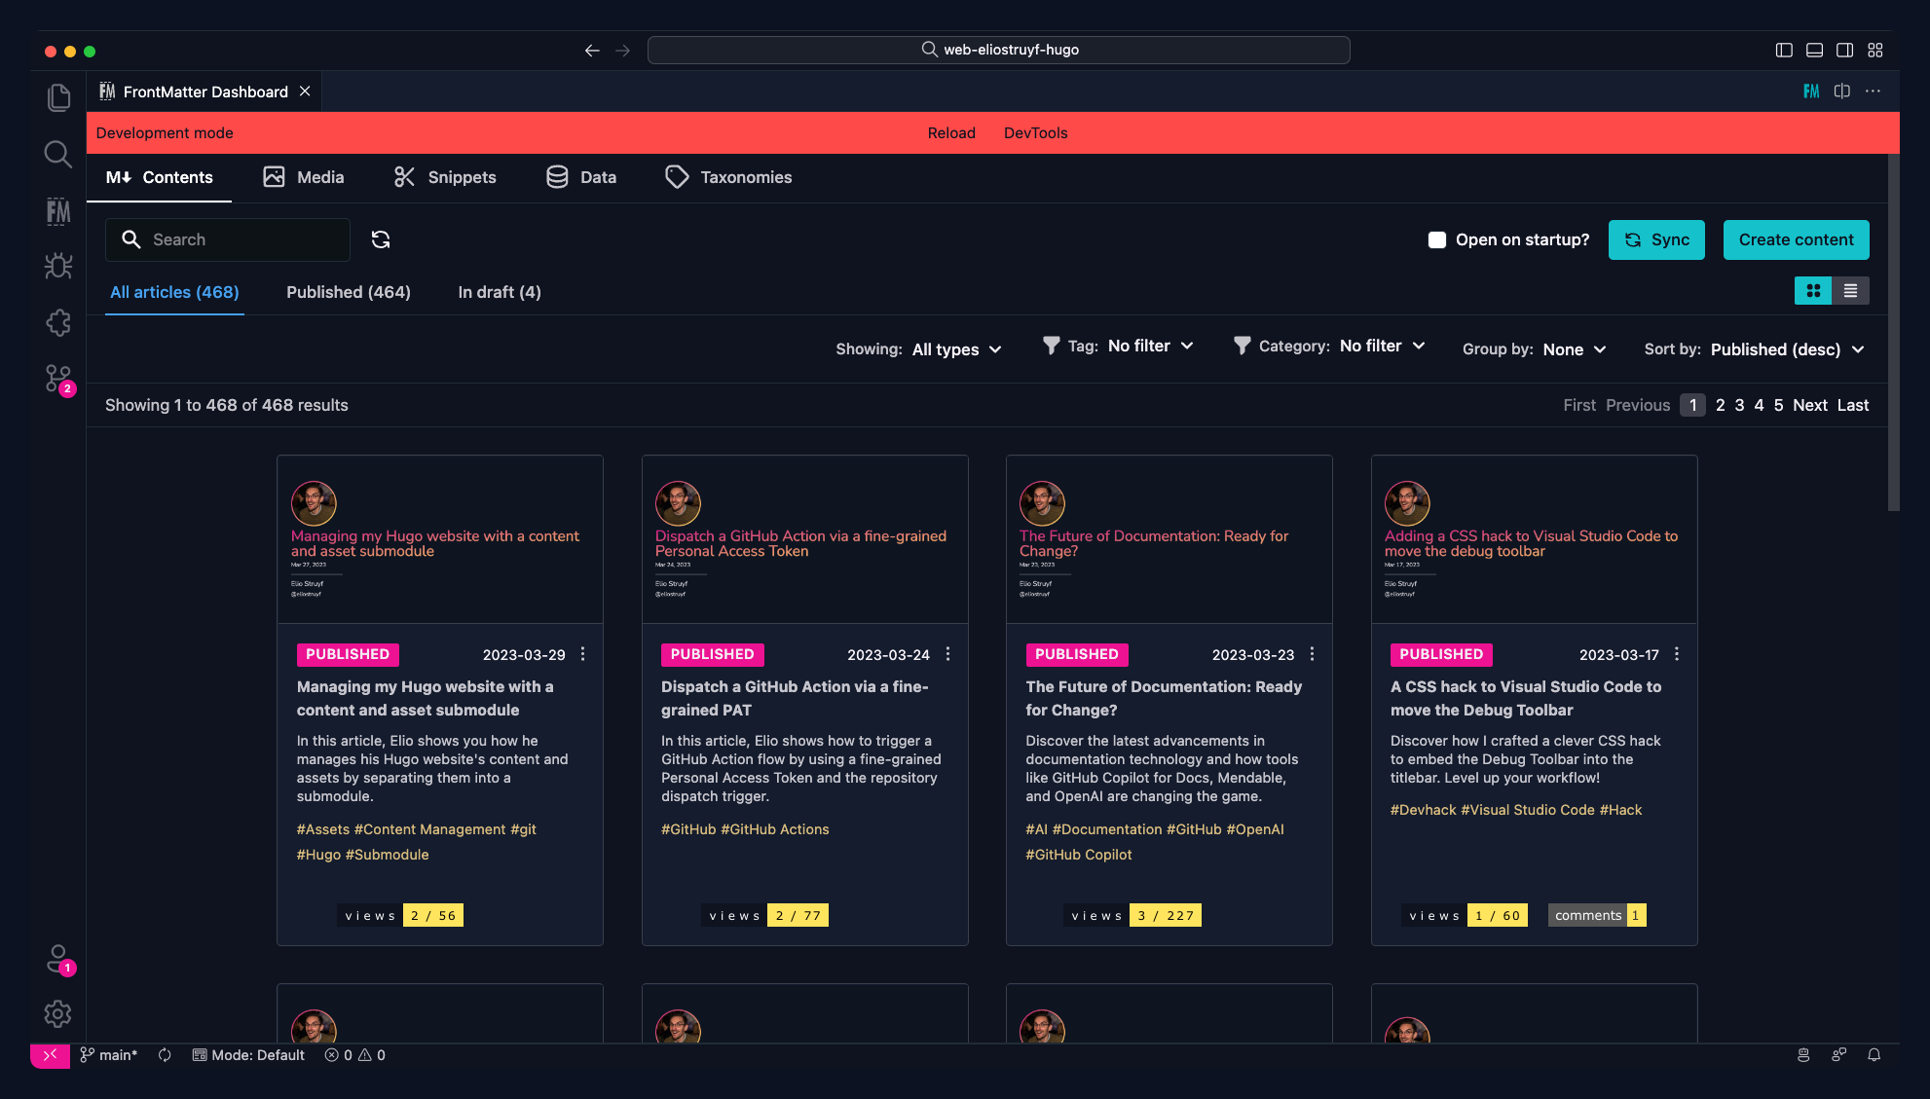Switch to grid view layout
The image size is (1930, 1099).
coord(1813,291)
